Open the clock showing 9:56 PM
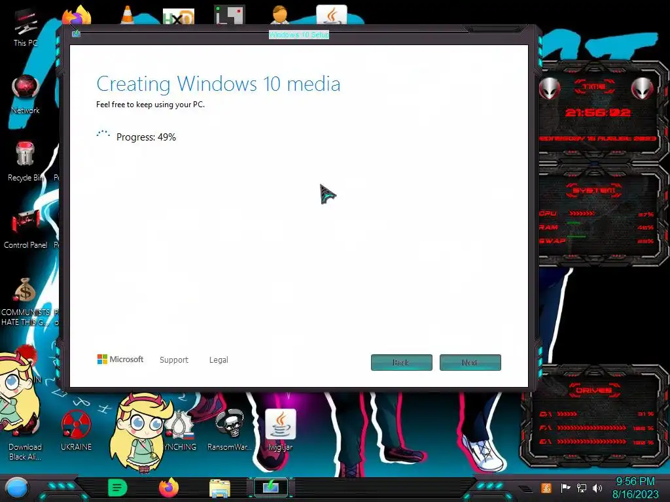Image resolution: width=670 pixels, height=502 pixels. pos(635,488)
